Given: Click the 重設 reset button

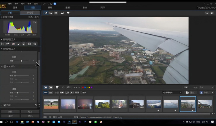Looking at the screenshot, I should click(x=10, y=116).
